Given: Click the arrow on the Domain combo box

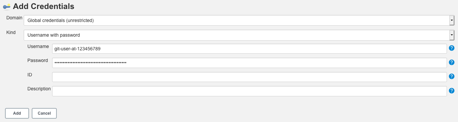Looking at the screenshot, I should click(x=452, y=20).
